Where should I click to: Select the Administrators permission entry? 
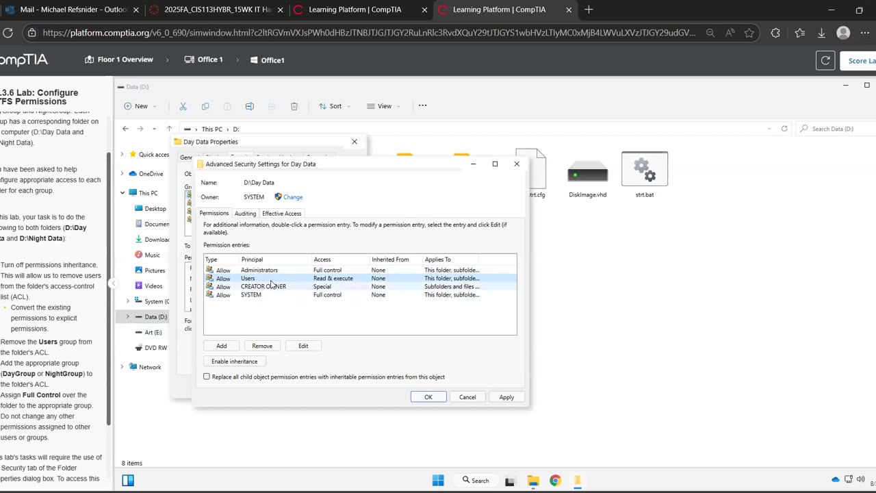(360, 270)
